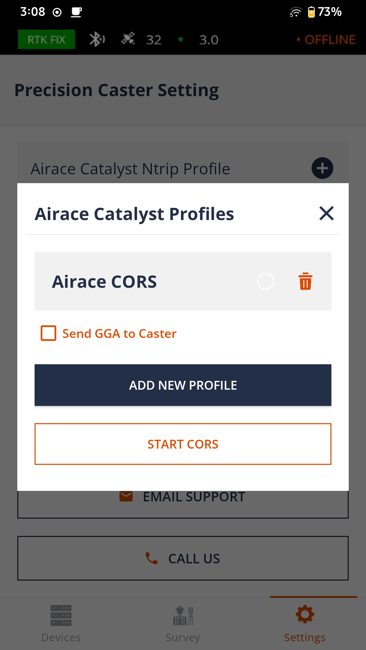This screenshot has height=650, width=366.
Task: Tap the satellite count icon
Action: pos(128,39)
